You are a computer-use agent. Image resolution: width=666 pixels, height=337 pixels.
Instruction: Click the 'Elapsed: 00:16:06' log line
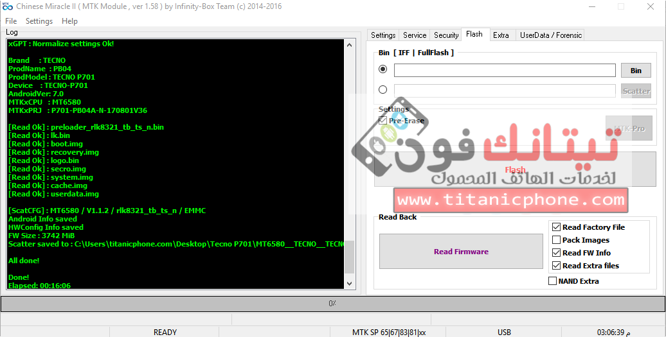(x=39, y=286)
